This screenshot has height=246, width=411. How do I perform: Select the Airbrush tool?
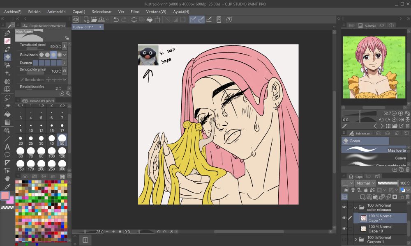[7, 65]
